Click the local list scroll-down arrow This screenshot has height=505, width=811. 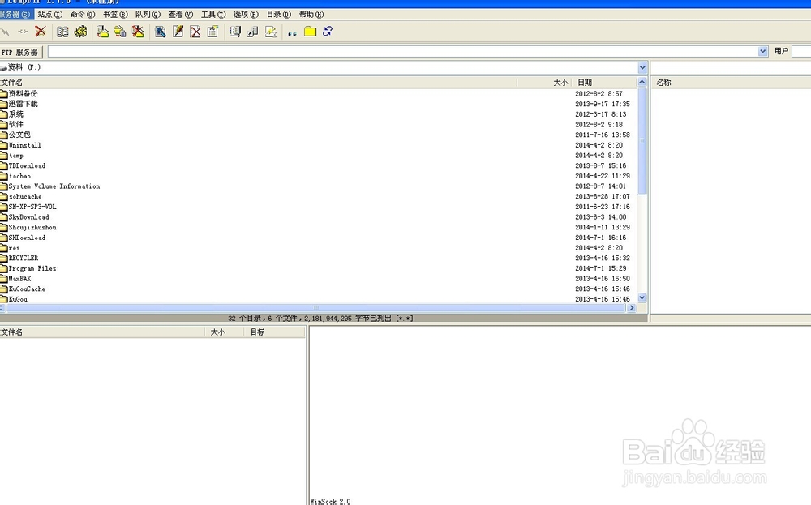click(x=642, y=297)
